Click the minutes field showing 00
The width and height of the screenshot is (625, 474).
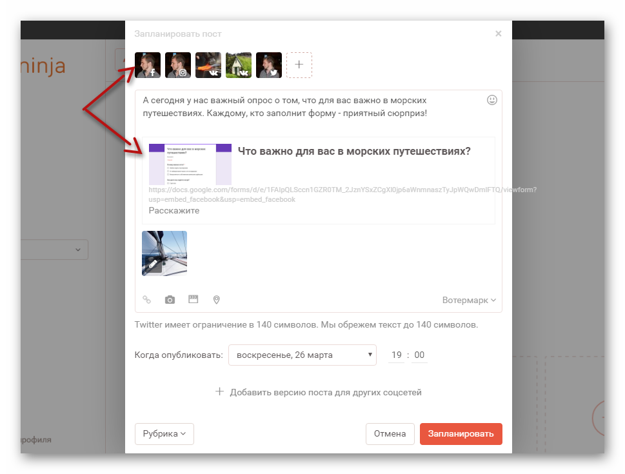tap(419, 355)
